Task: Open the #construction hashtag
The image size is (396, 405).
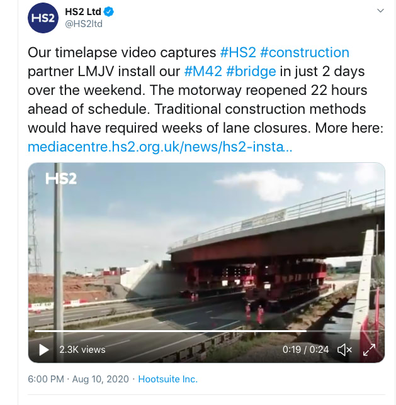Action: click(x=305, y=52)
